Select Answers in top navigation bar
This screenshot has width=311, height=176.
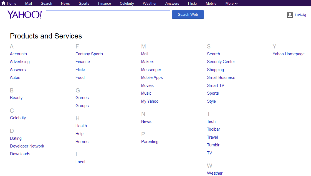pyautogui.click(x=172, y=3)
